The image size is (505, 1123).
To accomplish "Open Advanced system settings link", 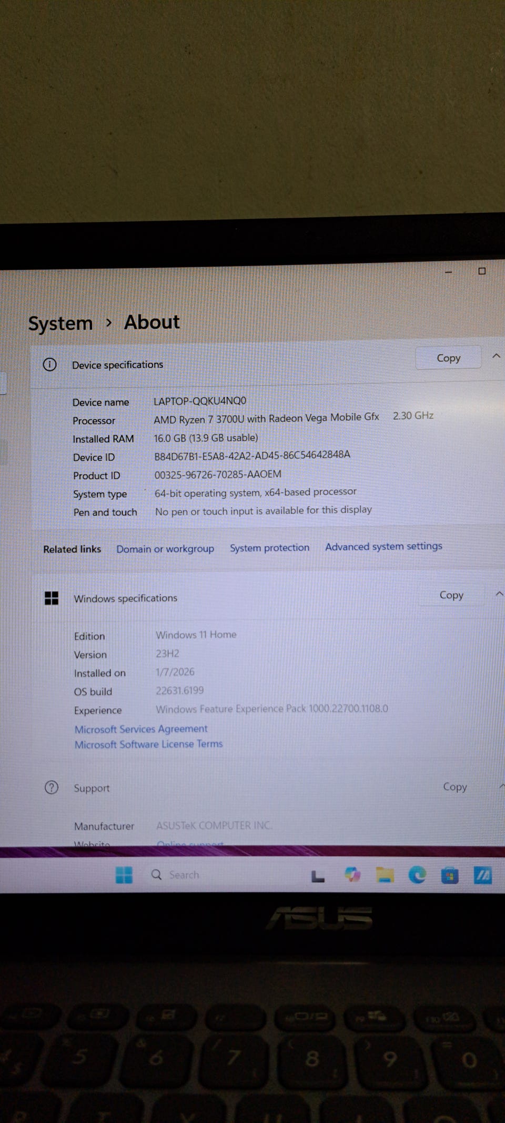I will pos(383,546).
